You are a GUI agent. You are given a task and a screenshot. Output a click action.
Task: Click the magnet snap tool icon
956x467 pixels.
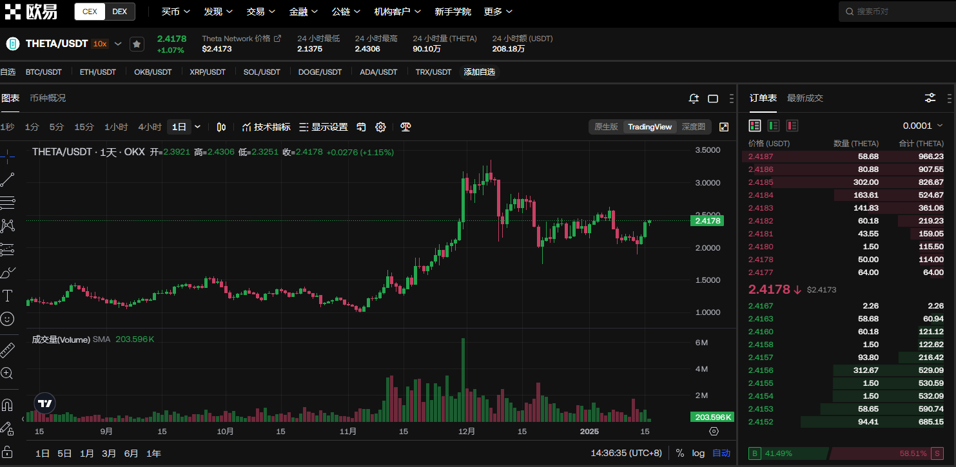7,405
